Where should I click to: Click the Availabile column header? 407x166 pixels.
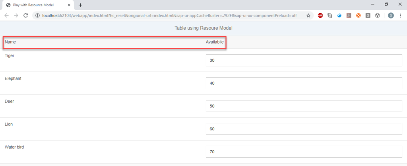click(x=215, y=42)
